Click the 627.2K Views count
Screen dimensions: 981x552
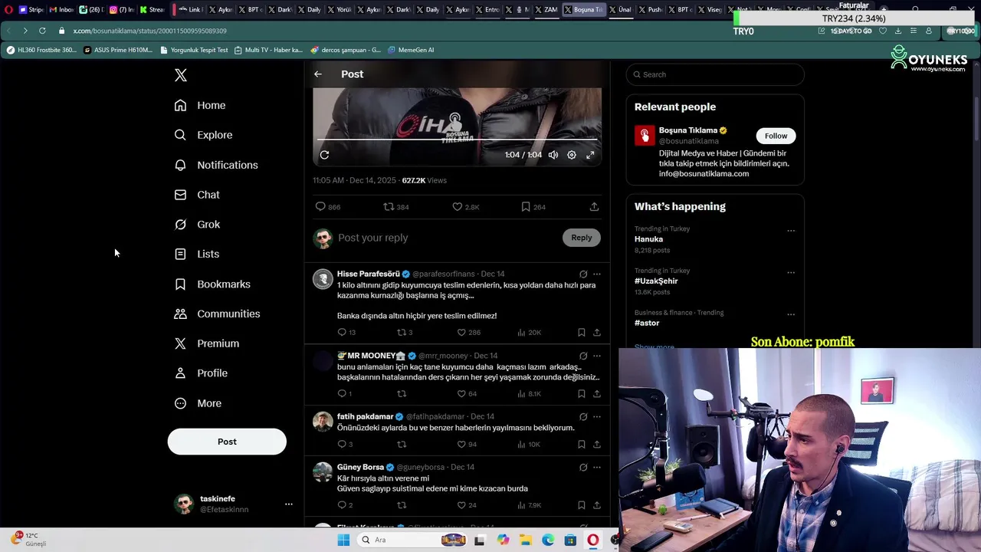point(424,180)
